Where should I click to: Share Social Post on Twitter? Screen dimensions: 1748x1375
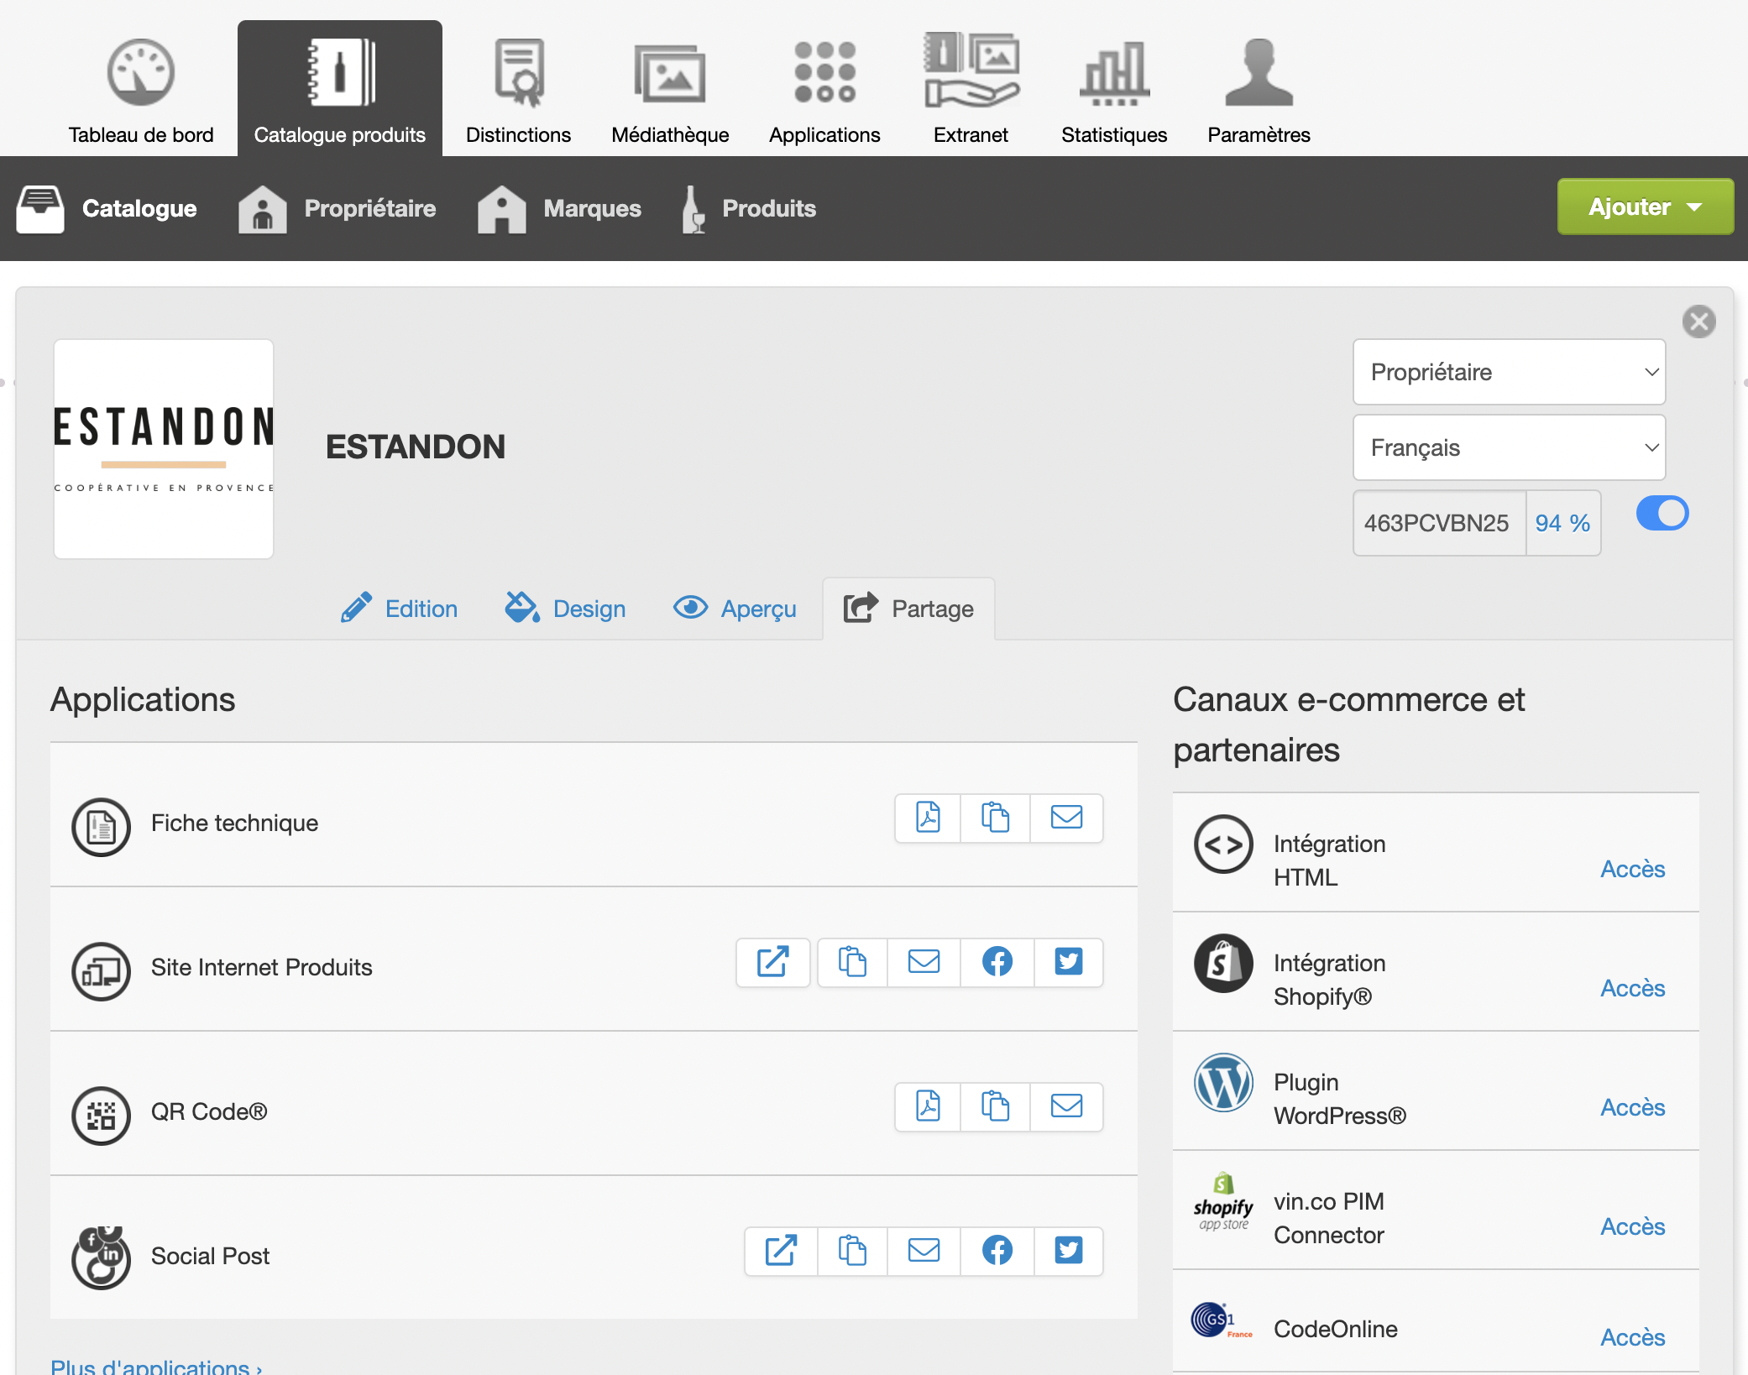tap(1069, 1251)
